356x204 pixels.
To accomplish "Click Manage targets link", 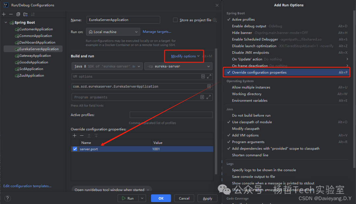I will 157,32.
